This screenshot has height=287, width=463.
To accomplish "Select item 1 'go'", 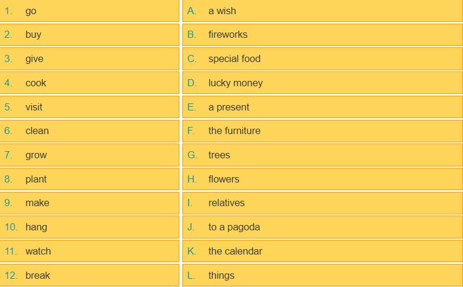I will (89, 11).
